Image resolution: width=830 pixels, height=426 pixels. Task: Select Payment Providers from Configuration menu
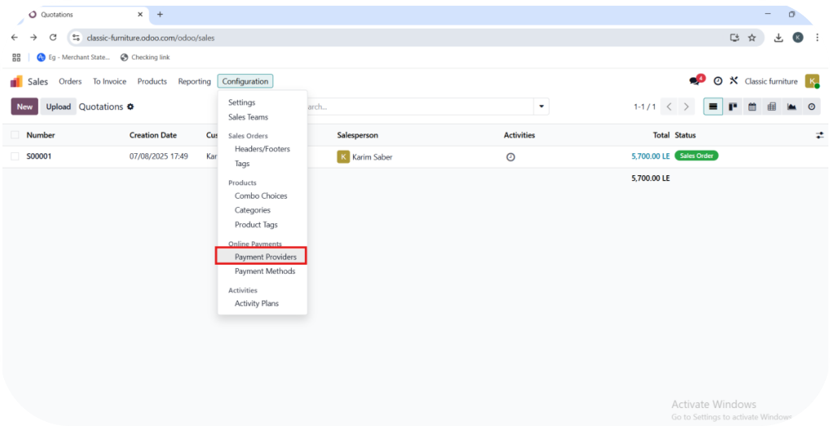coord(265,257)
